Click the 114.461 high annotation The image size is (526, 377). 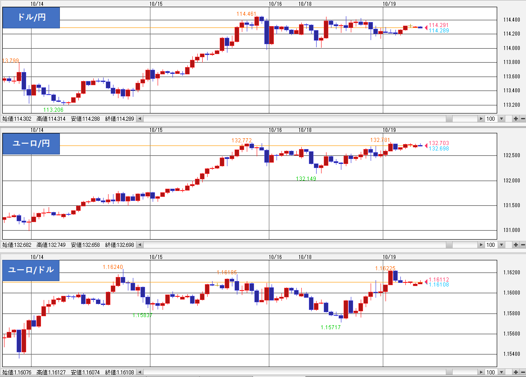246,14
